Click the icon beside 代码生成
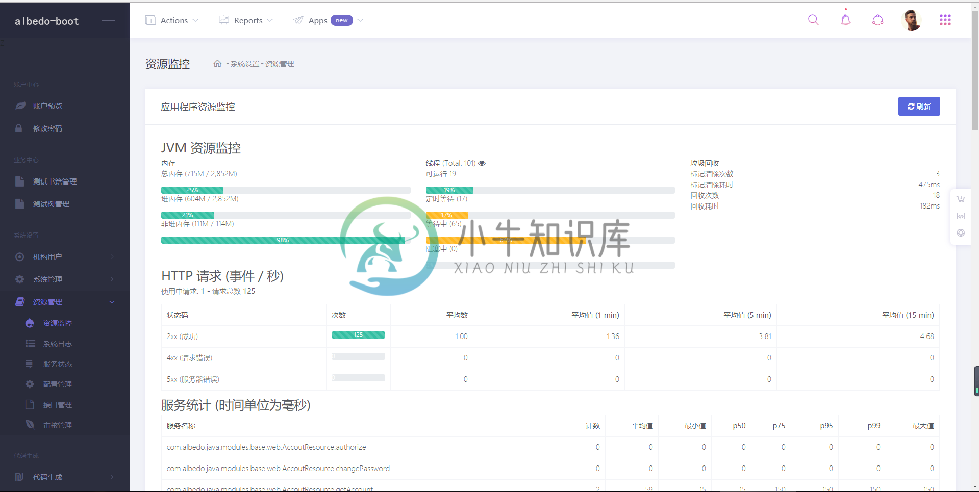This screenshot has width=979, height=492. pyautogui.click(x=19, y=477)
